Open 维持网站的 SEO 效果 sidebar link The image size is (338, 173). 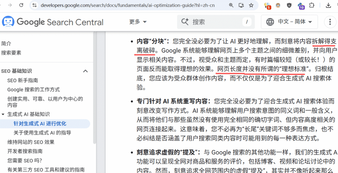(31, 142)
